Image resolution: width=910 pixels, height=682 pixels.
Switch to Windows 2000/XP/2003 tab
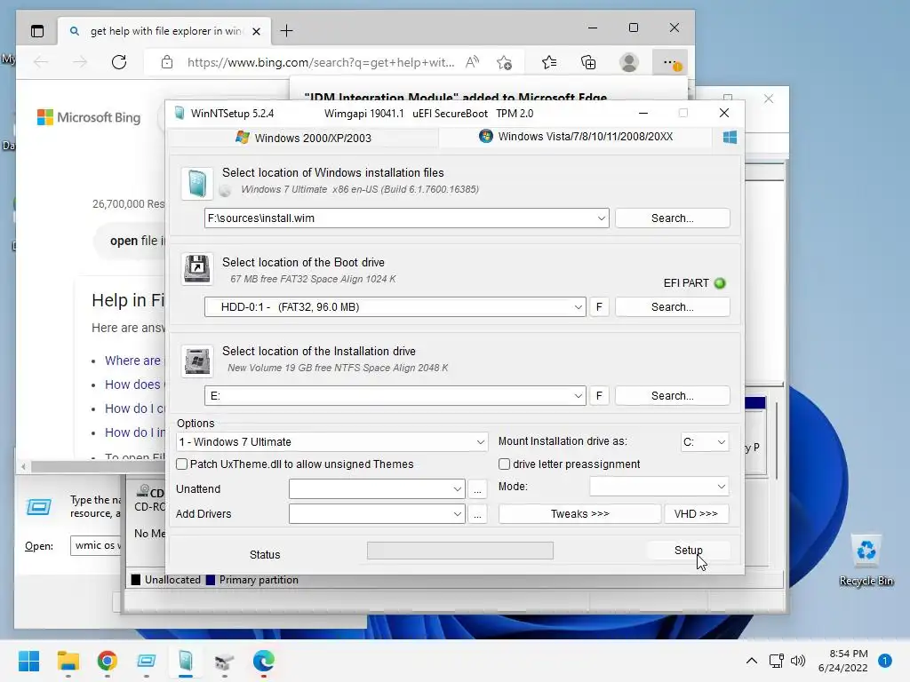coord(303,138)
